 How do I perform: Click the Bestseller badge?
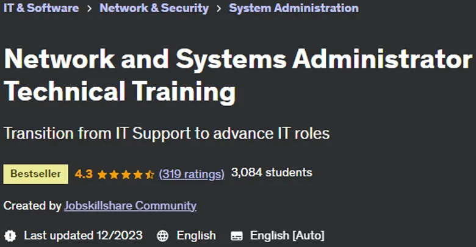[x=36, y=174]
